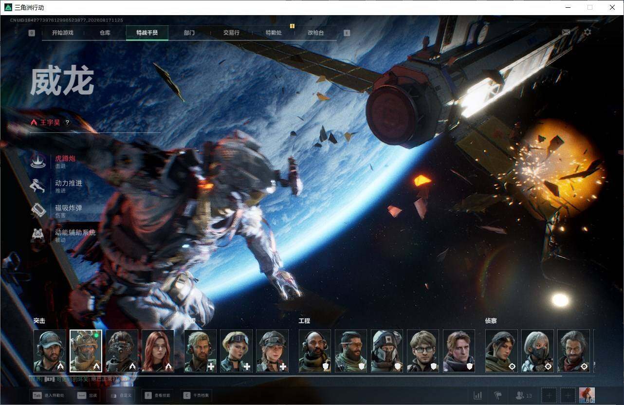Open the player avatar in bottom bar
This screenshot has width=624, height=405.
point(587,395)
